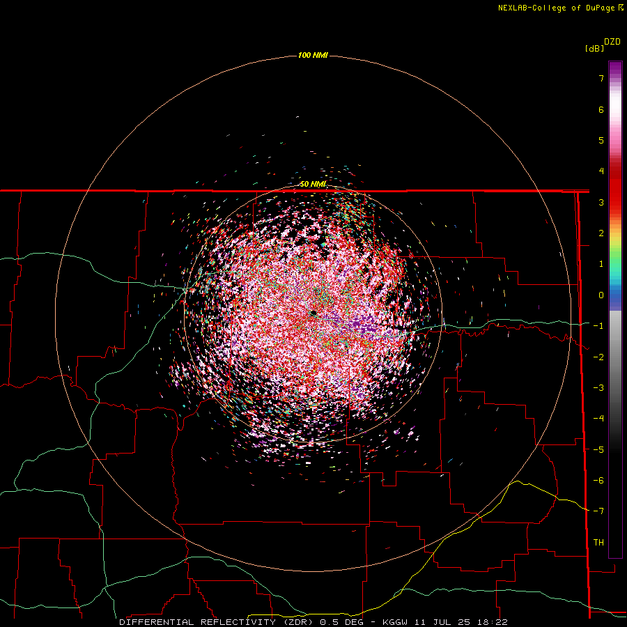
Task: Click the 3 value on color scale
Action: [x=601, y=202]
